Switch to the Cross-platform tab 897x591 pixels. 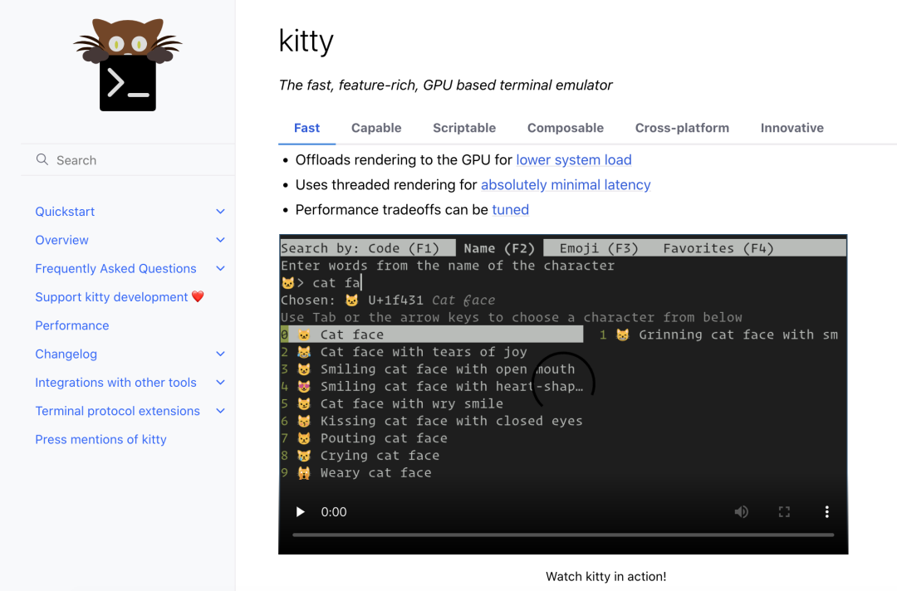(682, 128)
